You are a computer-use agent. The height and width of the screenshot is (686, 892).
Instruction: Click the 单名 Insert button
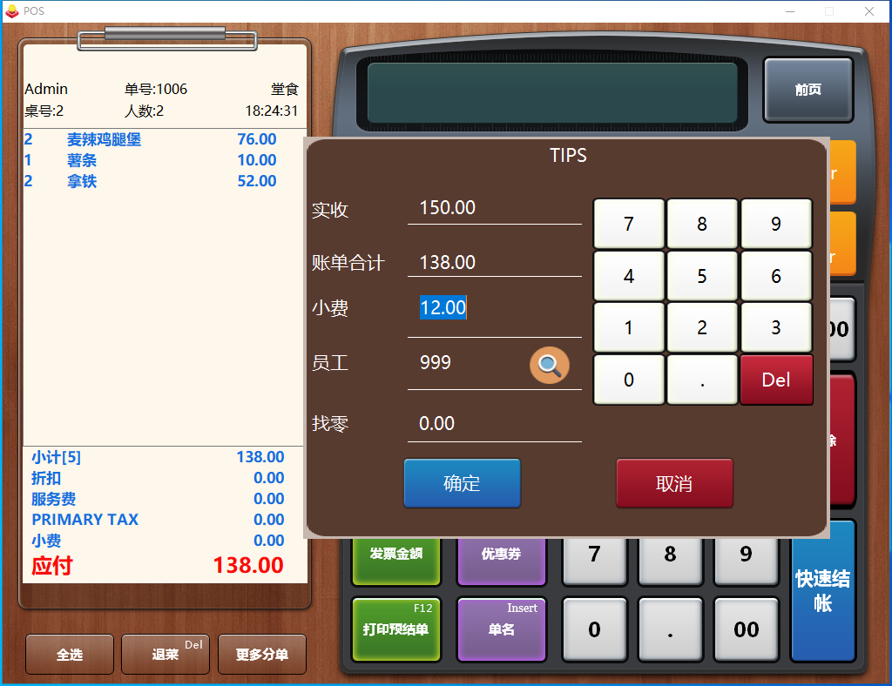(501, 629)
